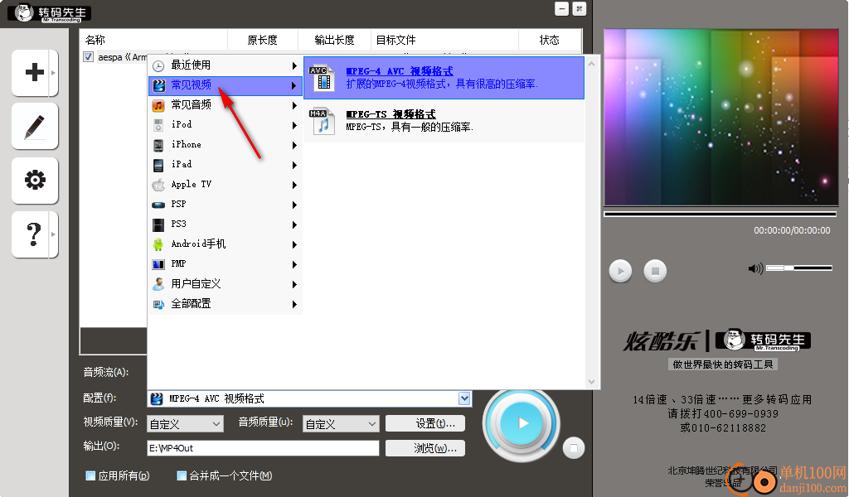Open the Apple TV profile menu

[x=225, y=185]
